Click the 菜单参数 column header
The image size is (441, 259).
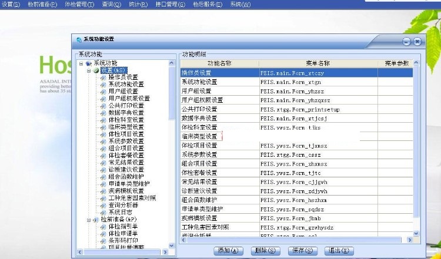(396, 63)
